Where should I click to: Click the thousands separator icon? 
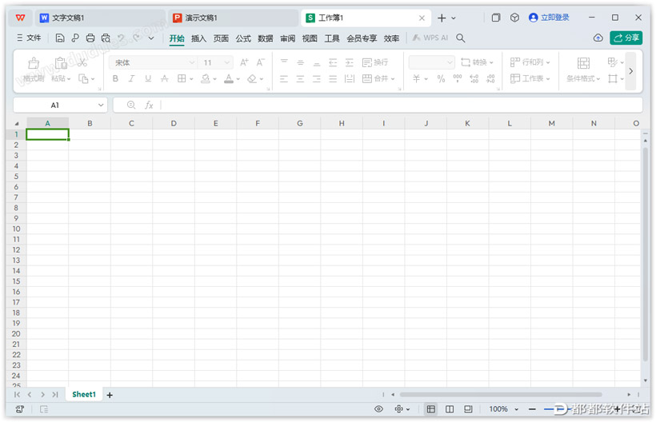(x=458, y=78)
